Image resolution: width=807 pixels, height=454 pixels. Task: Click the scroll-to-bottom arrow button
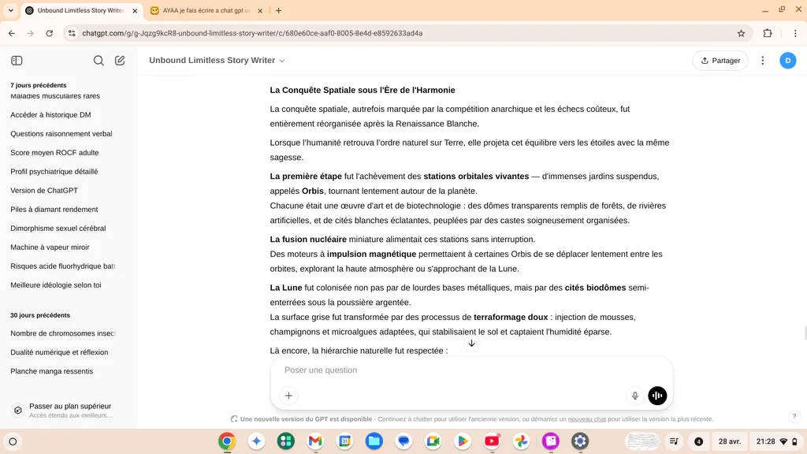tap(471, 344)
